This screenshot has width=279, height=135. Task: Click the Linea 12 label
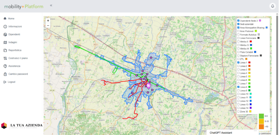[244, 101]
